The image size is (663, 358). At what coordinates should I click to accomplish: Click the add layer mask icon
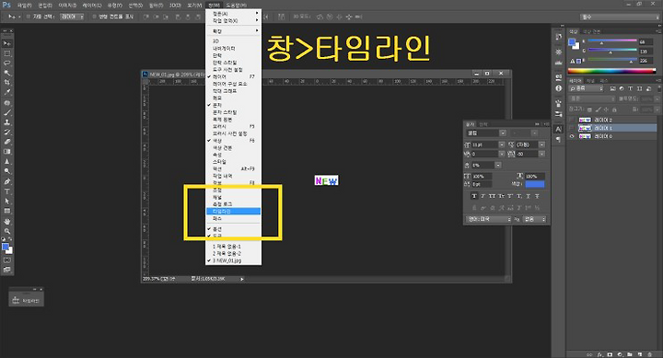click(x=610, y=354)
